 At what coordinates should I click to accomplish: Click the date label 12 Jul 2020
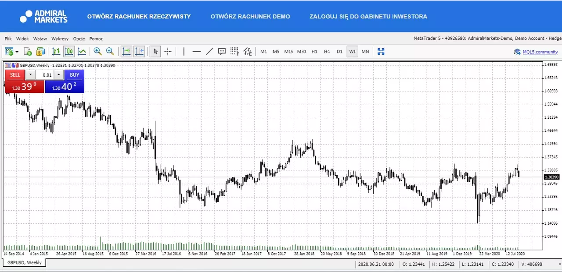(x=515, y=254)
